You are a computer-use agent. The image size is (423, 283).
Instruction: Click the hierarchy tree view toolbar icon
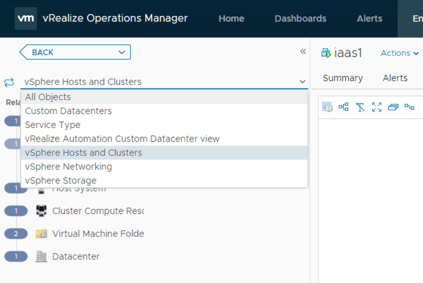pos(344,107)
